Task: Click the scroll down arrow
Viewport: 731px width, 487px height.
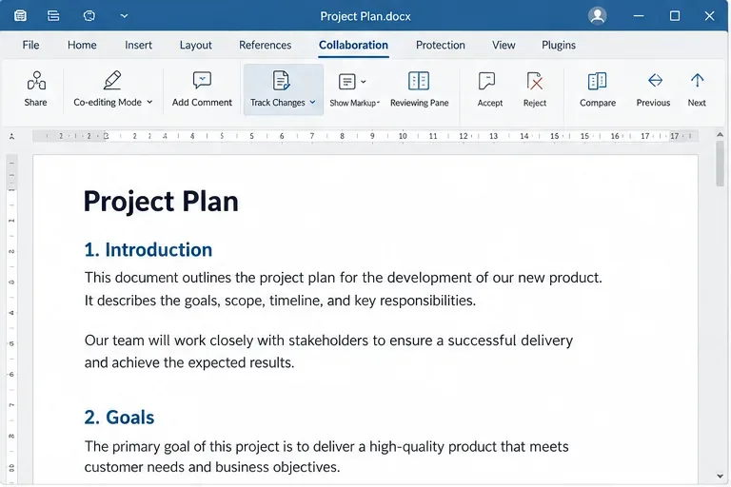Action: tap(721, 476)
